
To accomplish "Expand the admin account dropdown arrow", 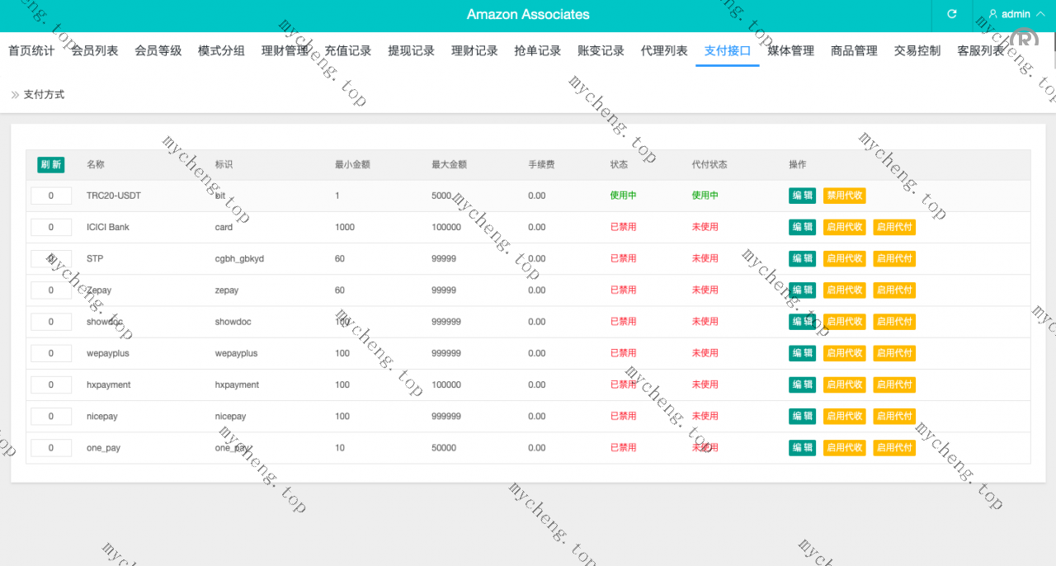I will point(1039,14).
